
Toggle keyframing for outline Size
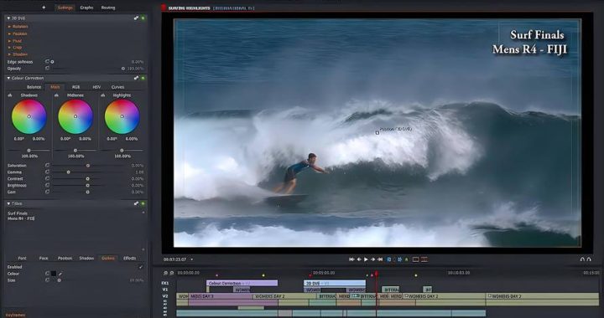point(47,280)
